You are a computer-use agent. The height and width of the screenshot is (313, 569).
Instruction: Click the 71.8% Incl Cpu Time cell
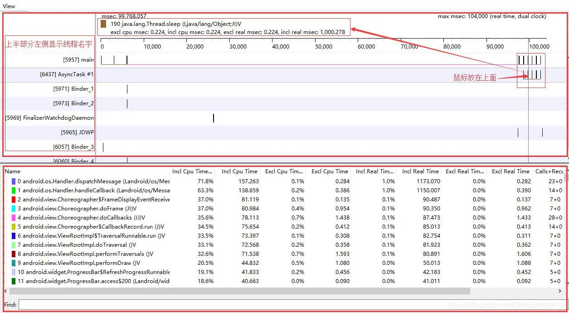tap(205, 181)
